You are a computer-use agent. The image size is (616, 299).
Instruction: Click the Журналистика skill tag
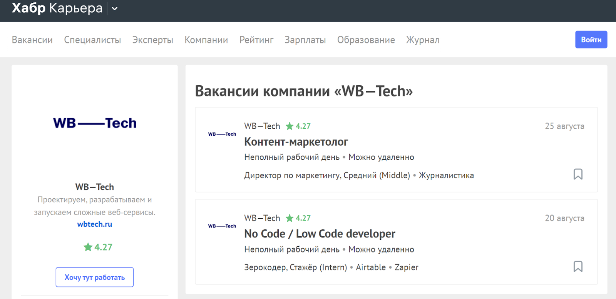pos(446,175)
